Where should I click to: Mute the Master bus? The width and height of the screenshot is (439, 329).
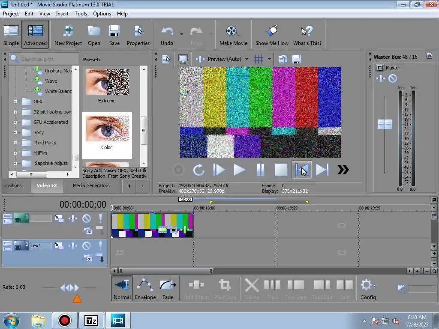pyautogui.click(x=393, y=79)
